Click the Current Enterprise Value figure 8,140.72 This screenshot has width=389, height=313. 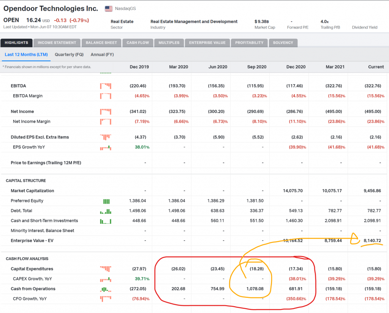click(x=372, y=240)
